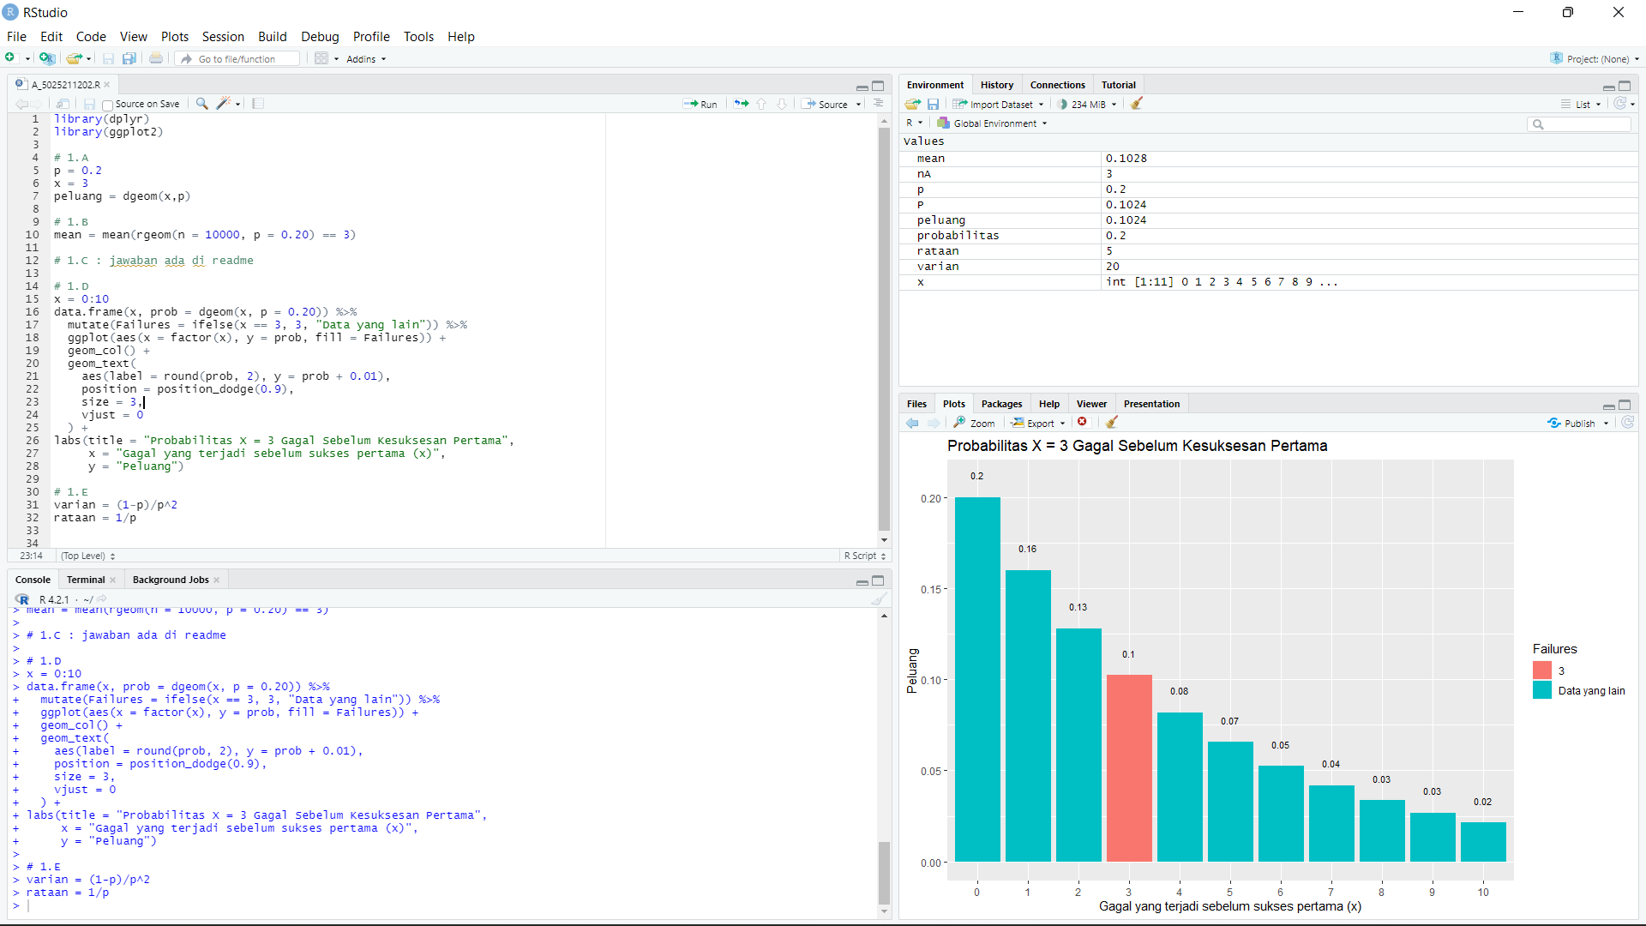Run the selected code with Run button
This screenshot has width=1646, height=926.
(701, 104)
